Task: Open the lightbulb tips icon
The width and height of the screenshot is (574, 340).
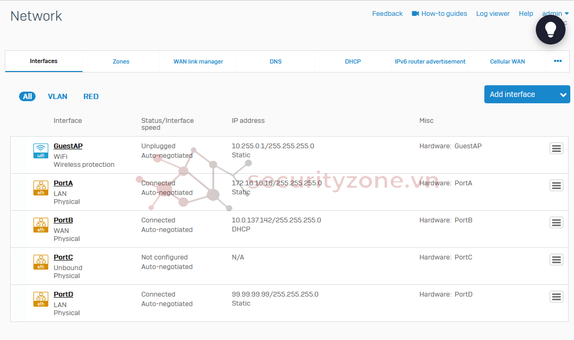Action: (x=550, y=30)
